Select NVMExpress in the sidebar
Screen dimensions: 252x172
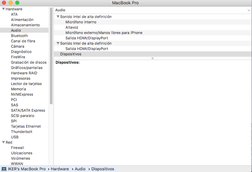(x=22, y=94)
